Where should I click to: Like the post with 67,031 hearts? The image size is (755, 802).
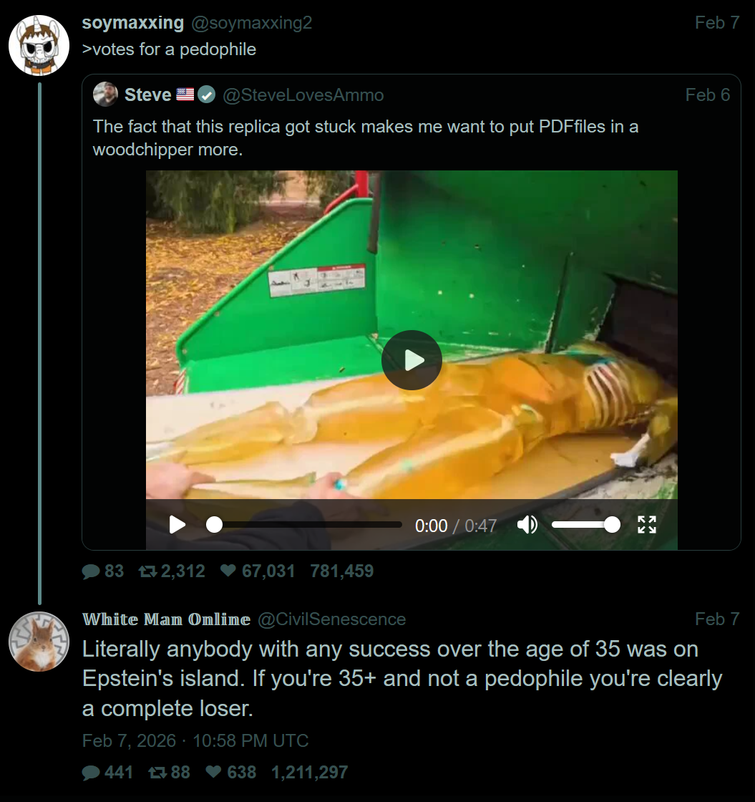pyautogui.click(x=228, y=571)
